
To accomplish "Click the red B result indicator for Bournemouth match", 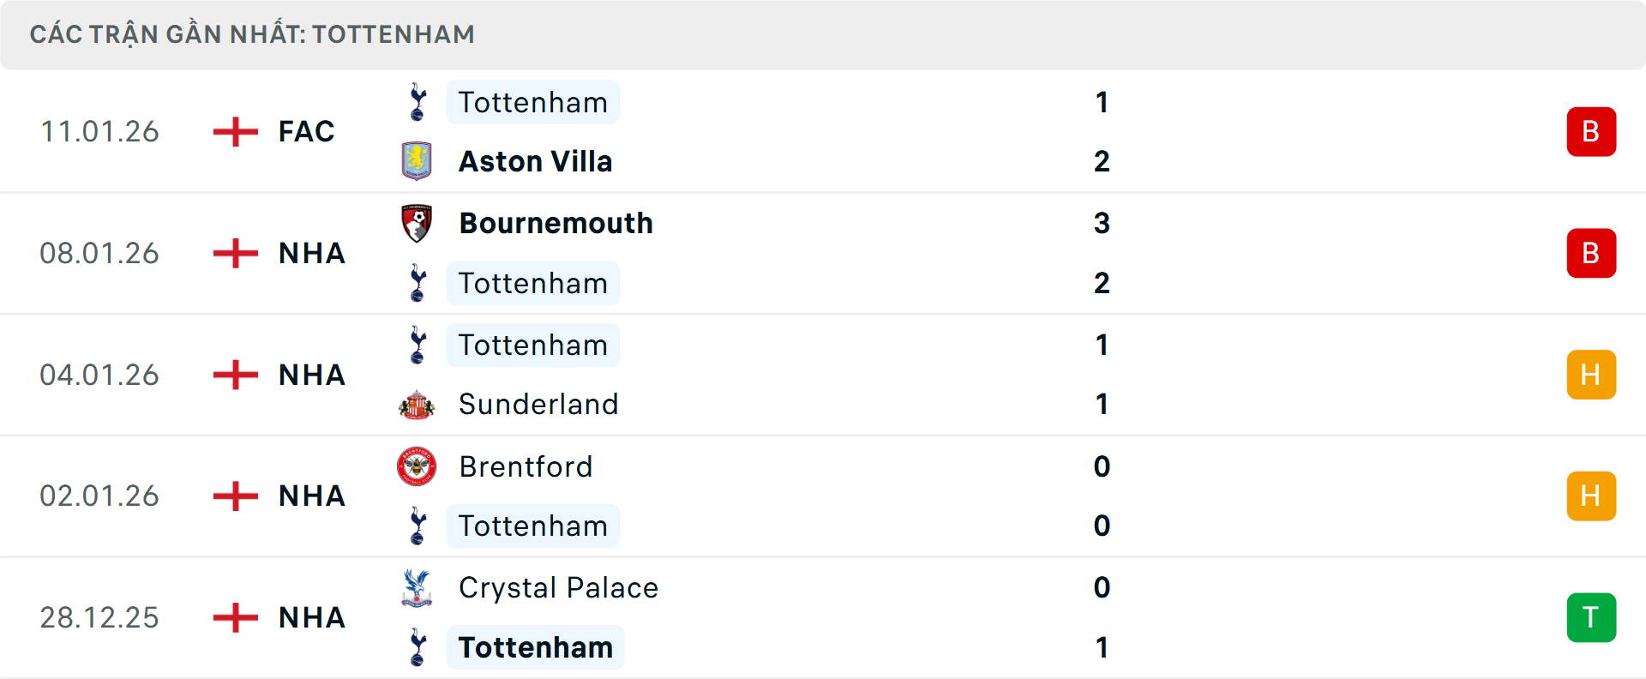I will (x=1591, y=253).
